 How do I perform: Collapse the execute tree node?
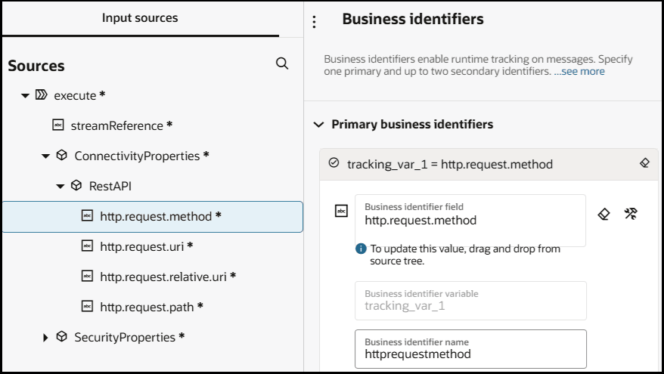26,96
